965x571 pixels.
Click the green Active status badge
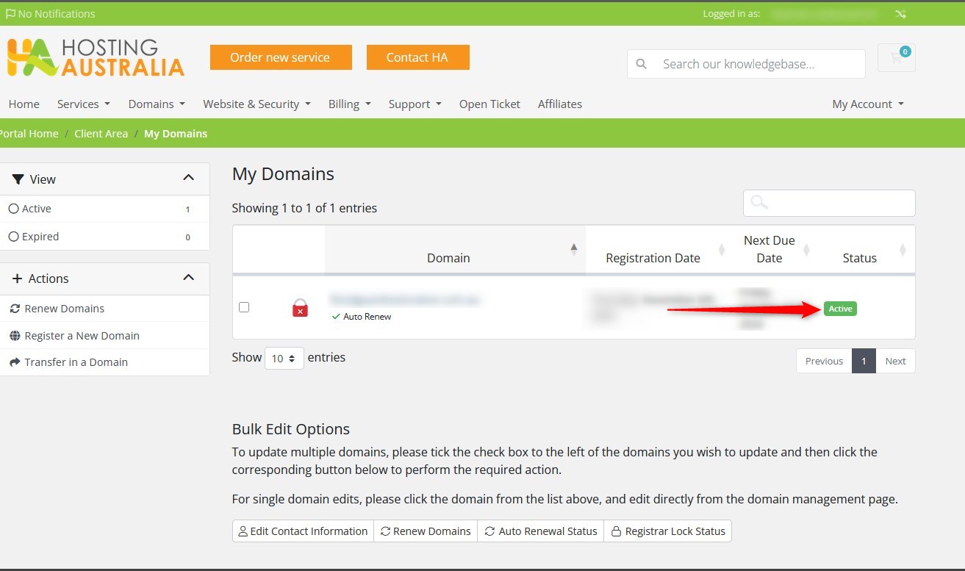840,309
